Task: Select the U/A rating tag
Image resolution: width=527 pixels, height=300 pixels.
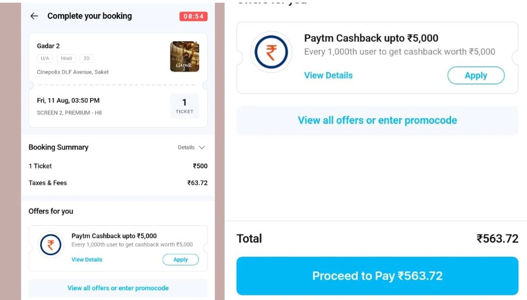Action: 45,58
